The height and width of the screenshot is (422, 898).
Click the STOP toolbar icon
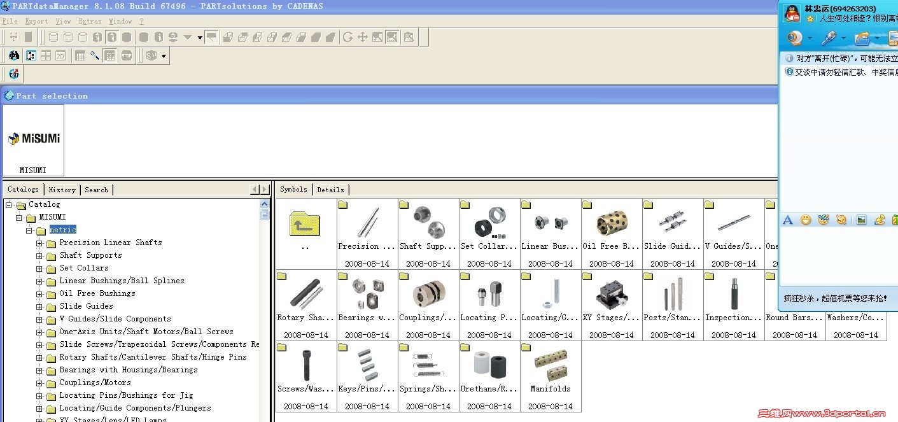(x=127, y=56)
